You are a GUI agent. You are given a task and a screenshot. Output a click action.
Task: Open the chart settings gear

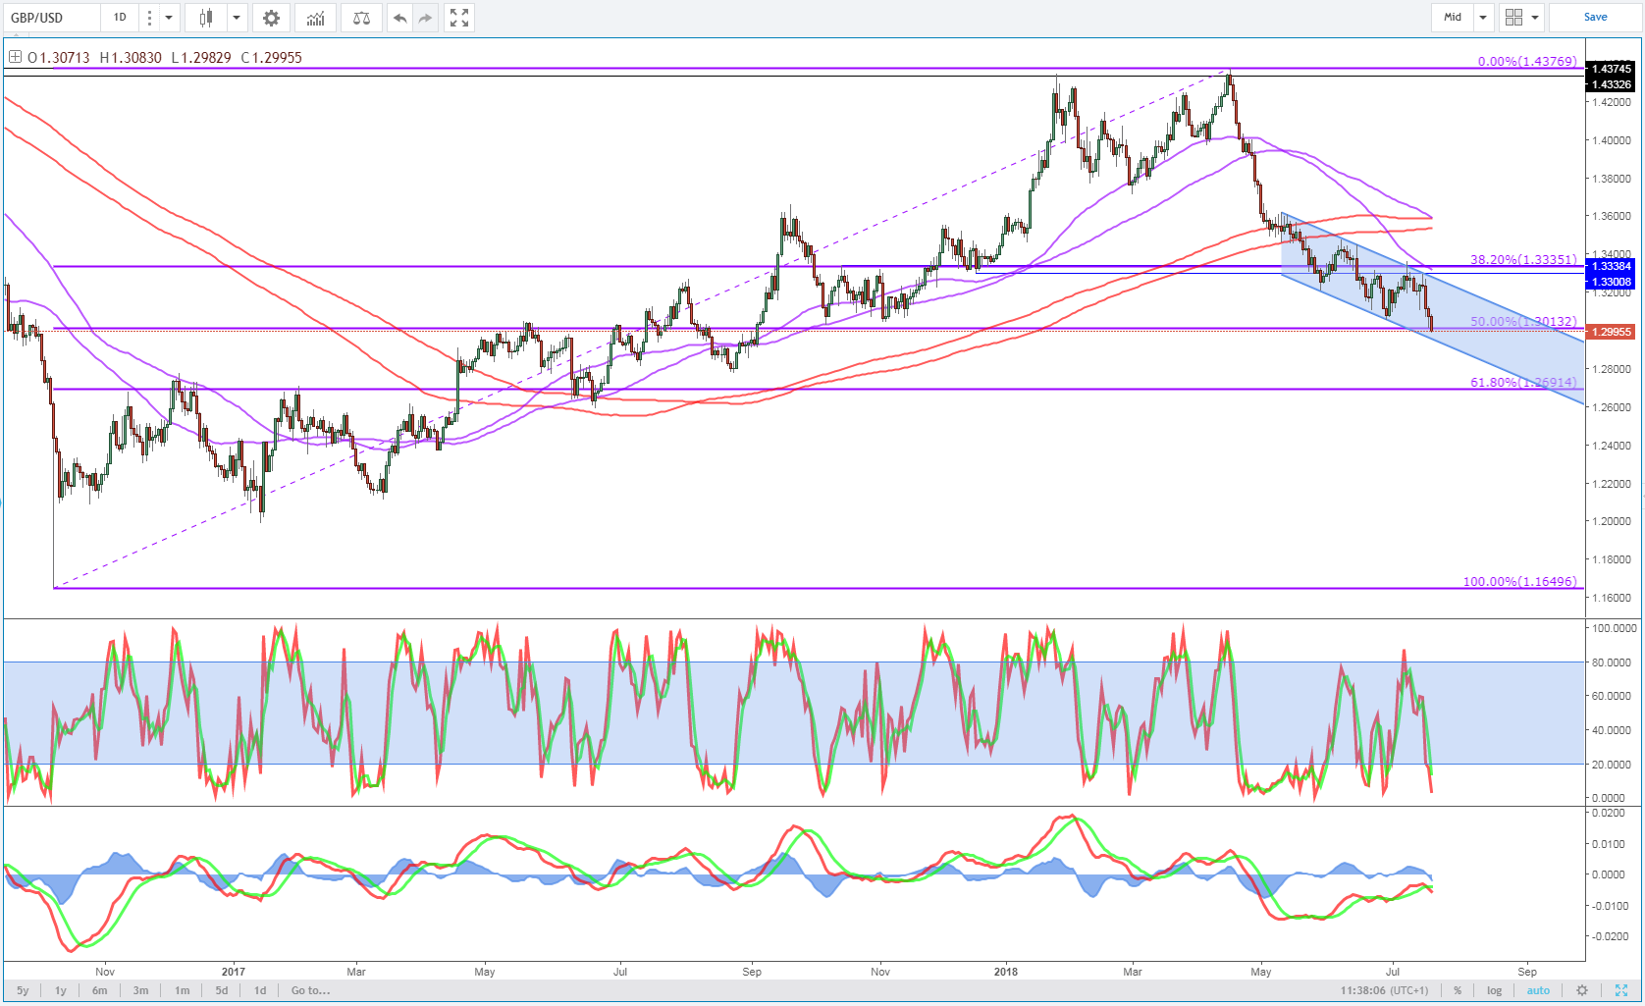271,18
